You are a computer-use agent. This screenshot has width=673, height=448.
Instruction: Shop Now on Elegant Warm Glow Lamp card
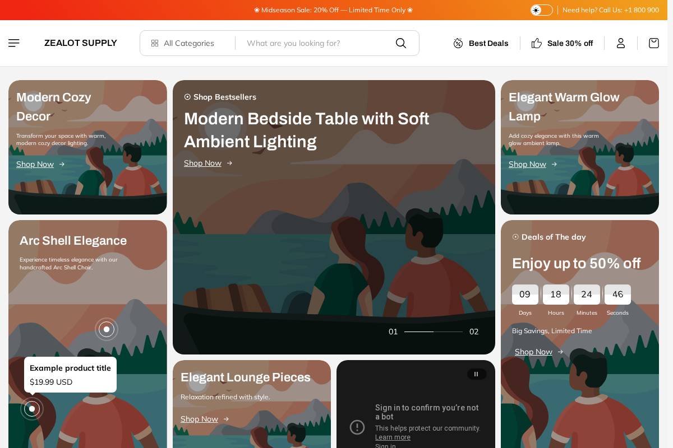point(533,164)
